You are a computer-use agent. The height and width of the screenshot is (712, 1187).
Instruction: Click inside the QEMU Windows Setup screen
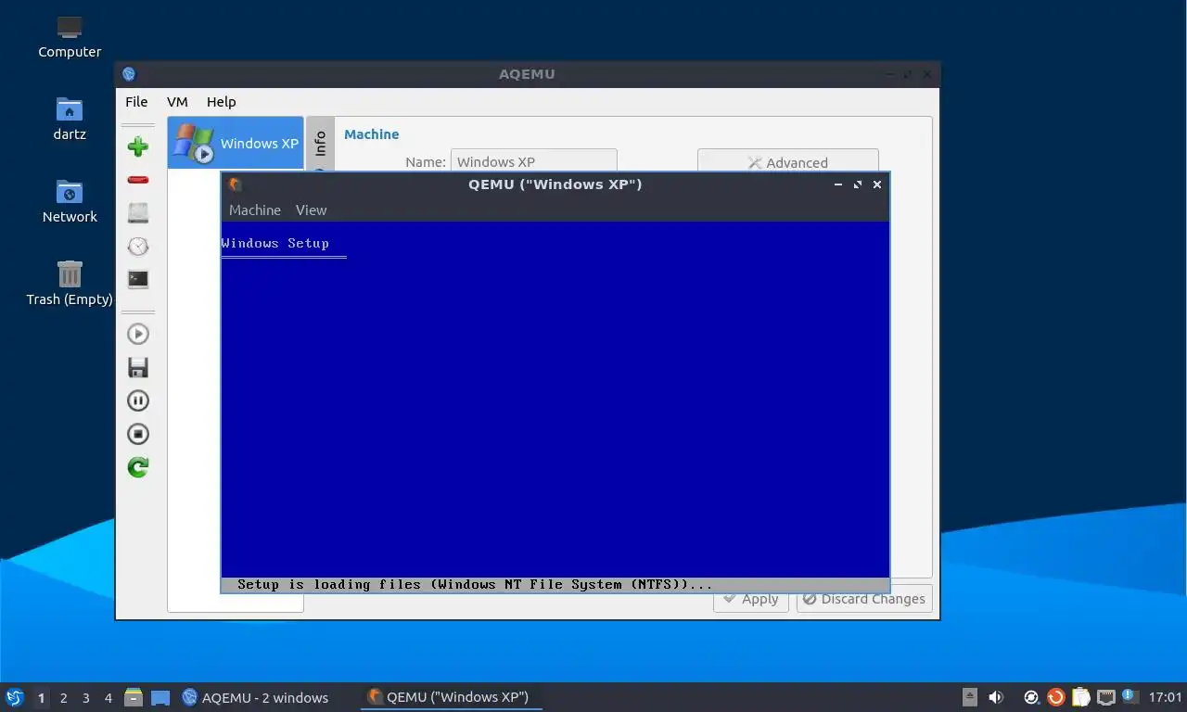pyautogui.click(x=555, y=399)
